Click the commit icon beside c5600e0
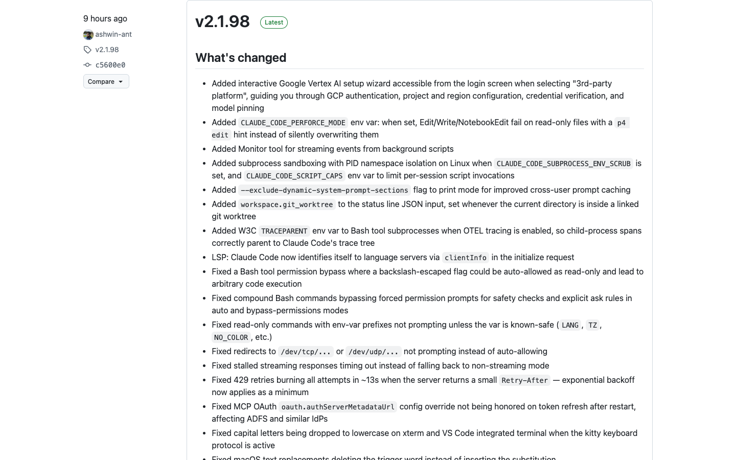 [87, 65]
